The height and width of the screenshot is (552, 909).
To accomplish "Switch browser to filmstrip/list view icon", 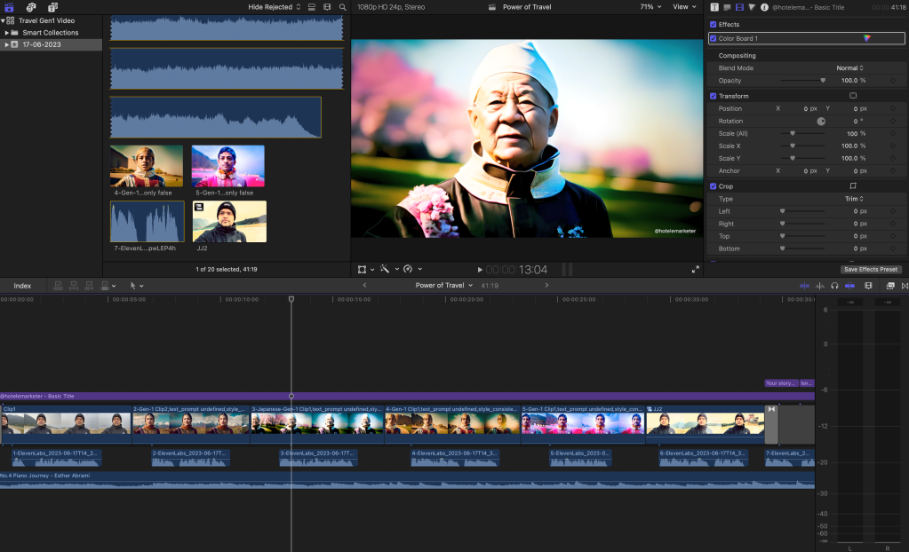I will (327, 7).
